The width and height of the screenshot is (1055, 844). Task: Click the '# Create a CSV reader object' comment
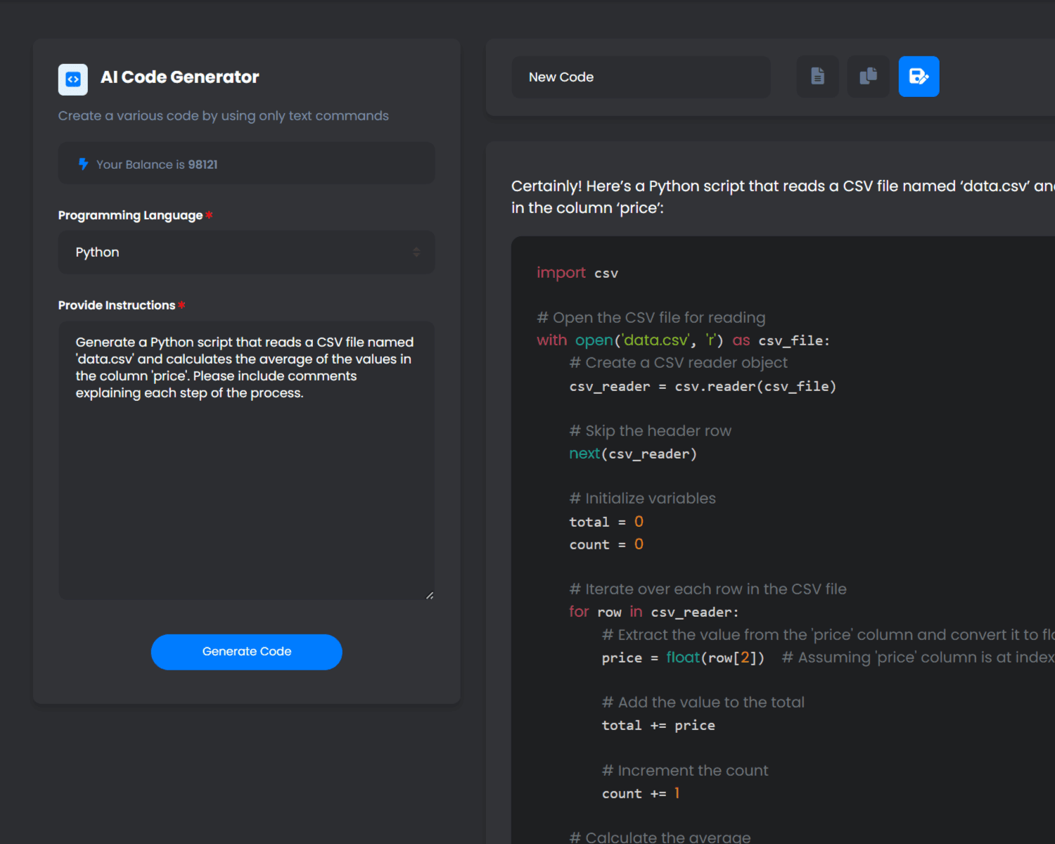[x=679, y=363]
